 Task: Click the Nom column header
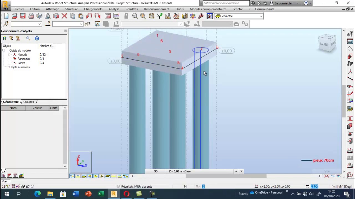[13, 108]
